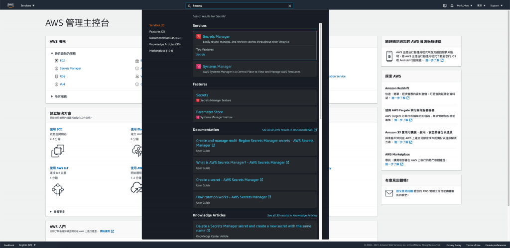Click the AWS logo in the top bar
Viewport: 510px width, 248px height.
coord(10,5)
